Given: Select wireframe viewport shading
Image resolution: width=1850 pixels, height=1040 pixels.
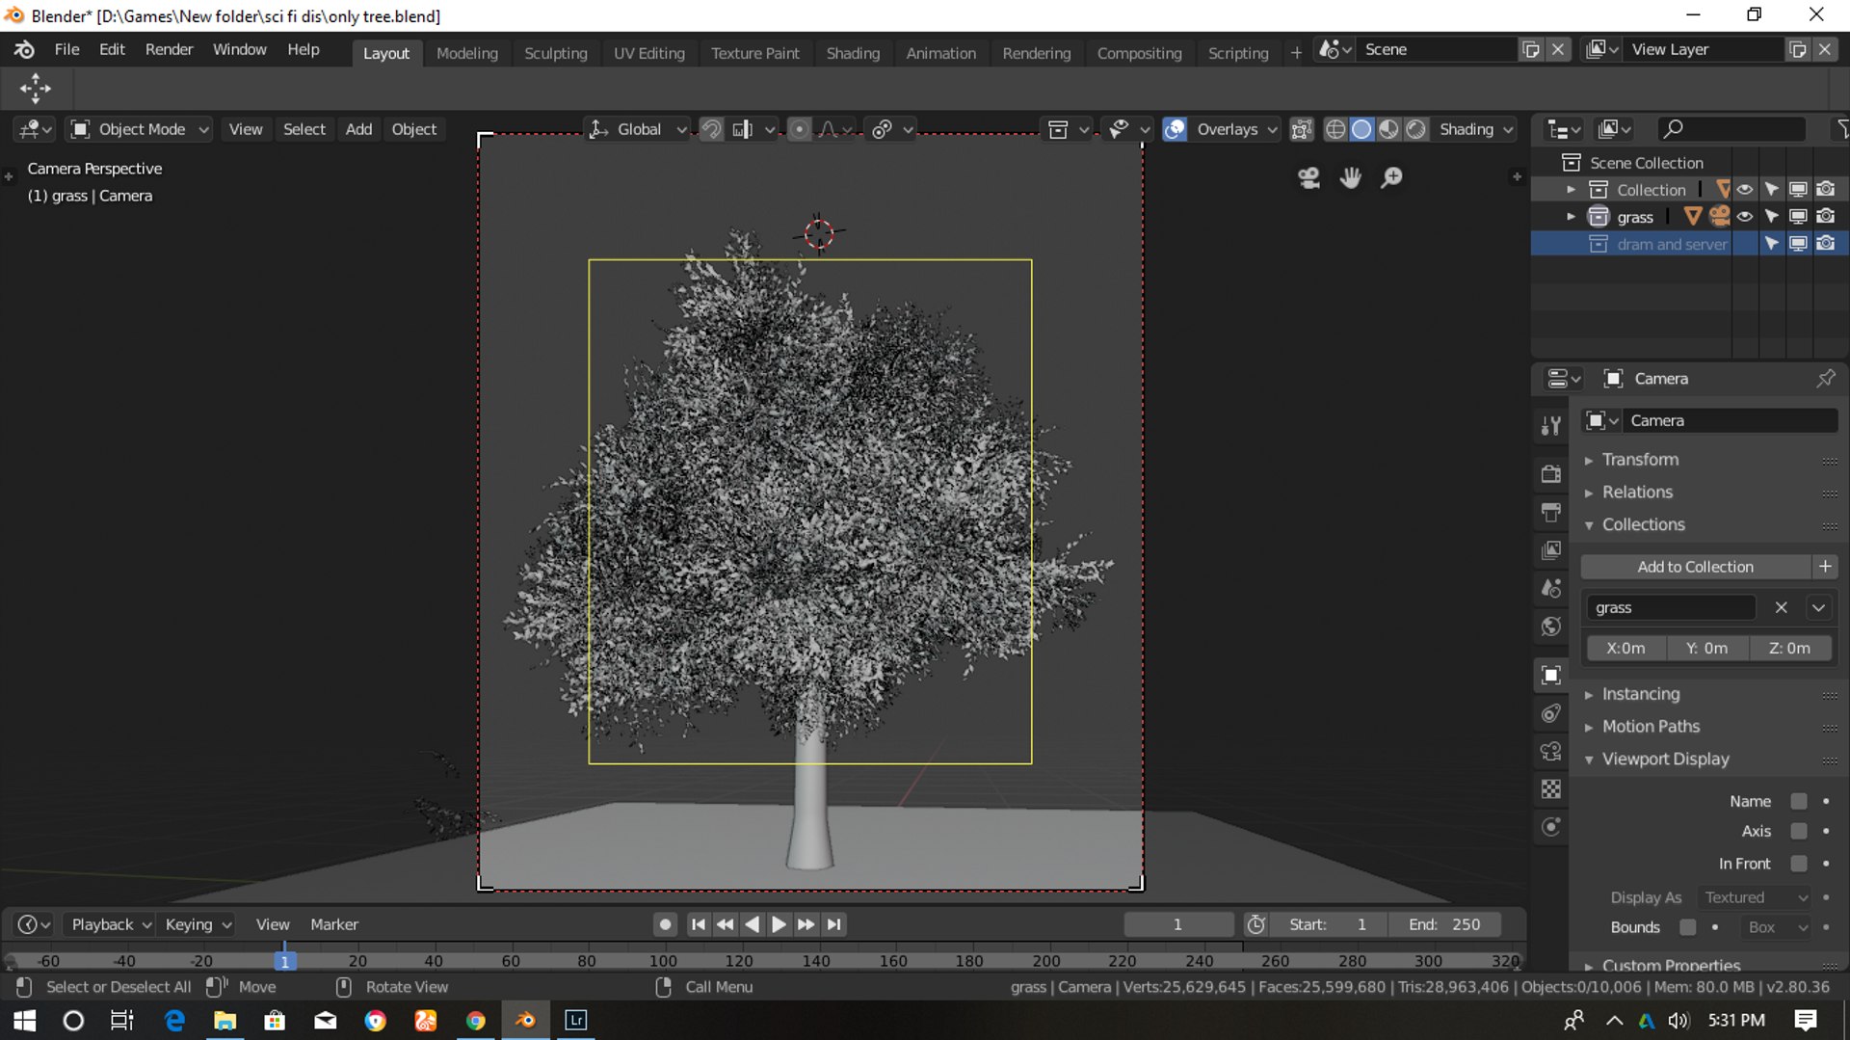Looking at the screenshot, I should [1335, 129].
